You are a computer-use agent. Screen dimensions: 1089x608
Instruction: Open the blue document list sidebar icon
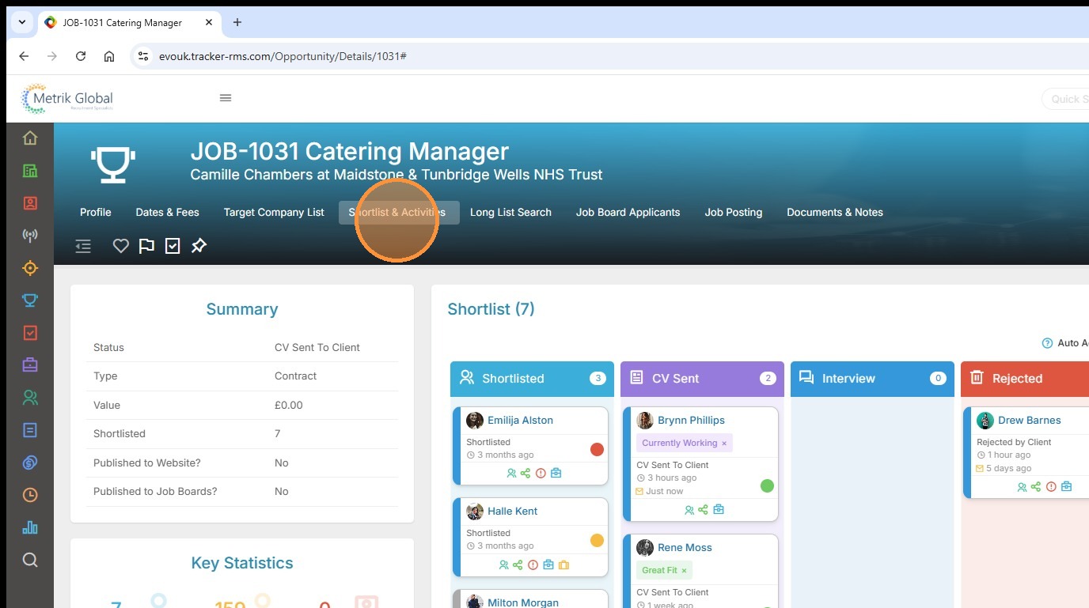coord(30,430)
